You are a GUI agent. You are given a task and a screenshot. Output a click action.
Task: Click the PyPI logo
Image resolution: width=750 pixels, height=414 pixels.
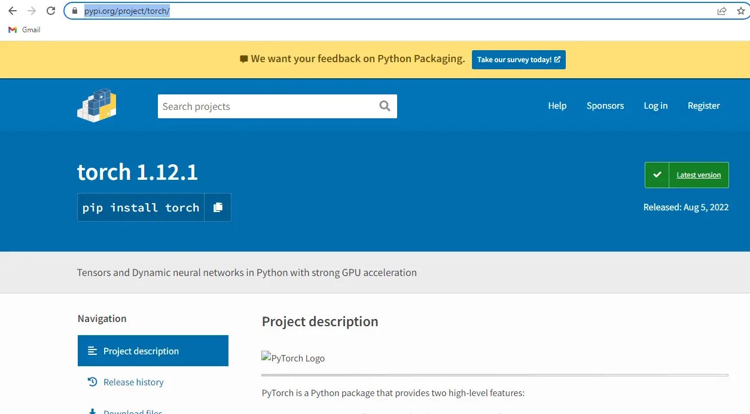[96, 105]
